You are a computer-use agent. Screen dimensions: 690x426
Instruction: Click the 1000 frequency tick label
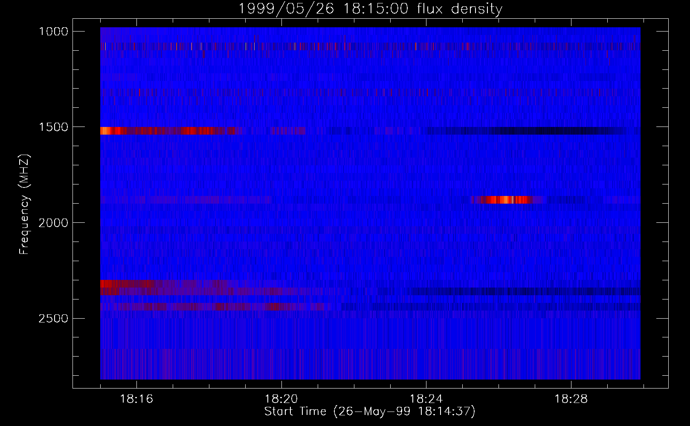[x=53, y=32]
